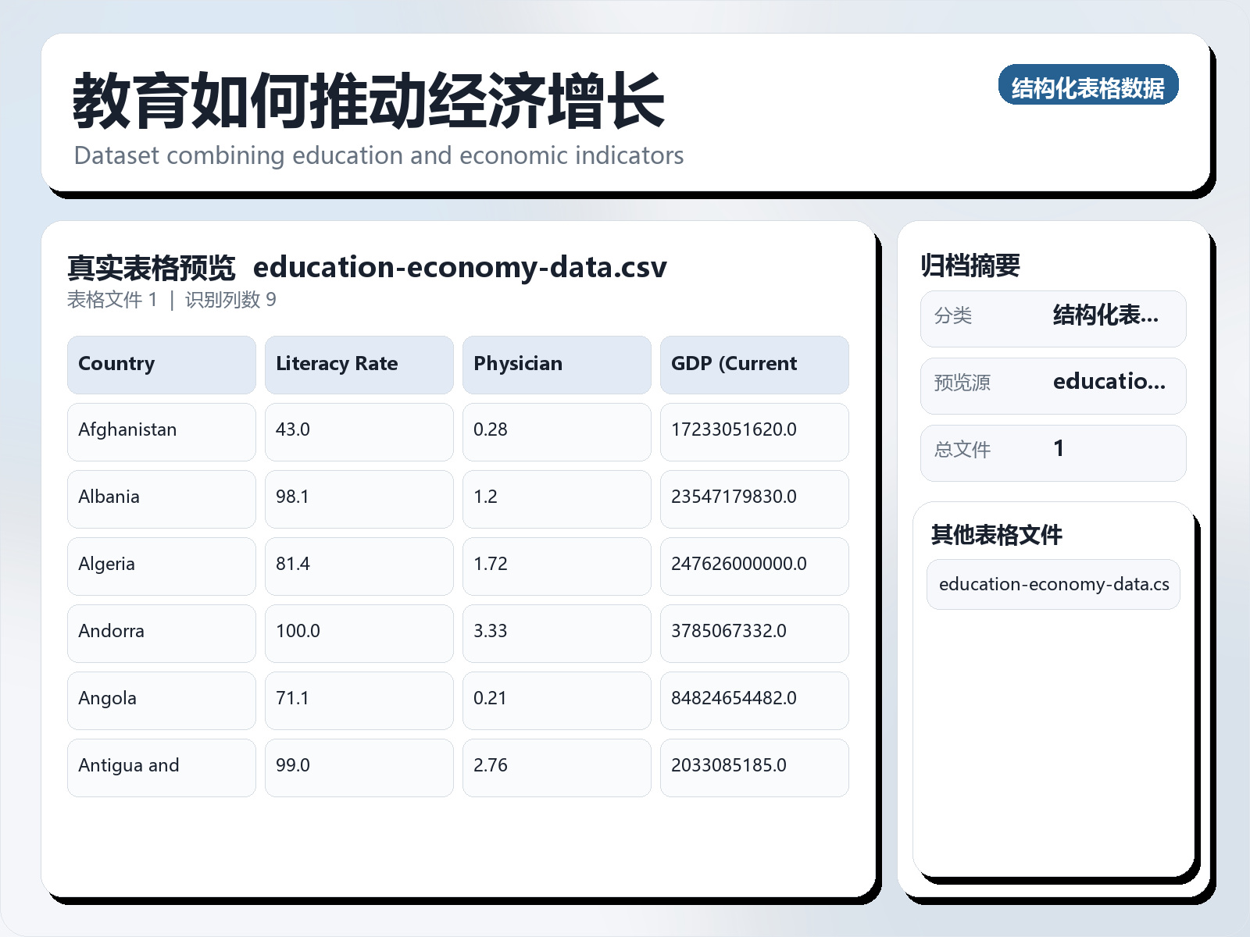Click the Physician column header

556,364
